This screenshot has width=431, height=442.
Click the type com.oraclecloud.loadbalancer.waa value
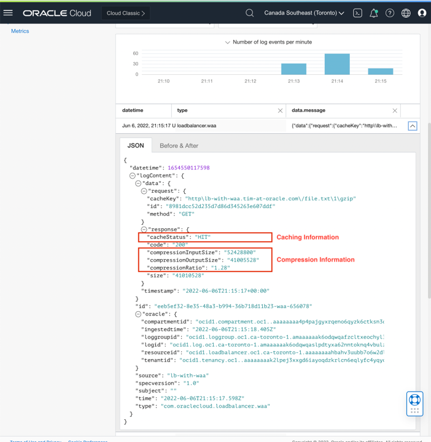click(215, 406)
